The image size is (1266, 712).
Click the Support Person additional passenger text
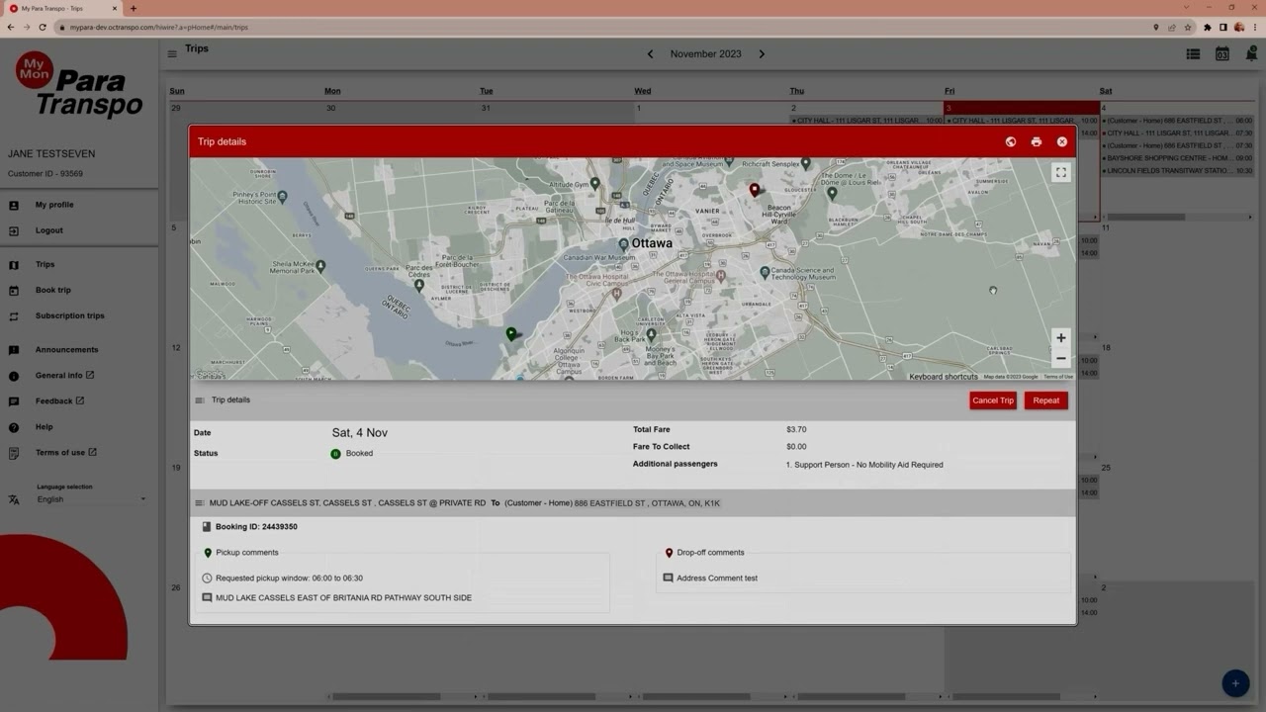click(864, 465)
